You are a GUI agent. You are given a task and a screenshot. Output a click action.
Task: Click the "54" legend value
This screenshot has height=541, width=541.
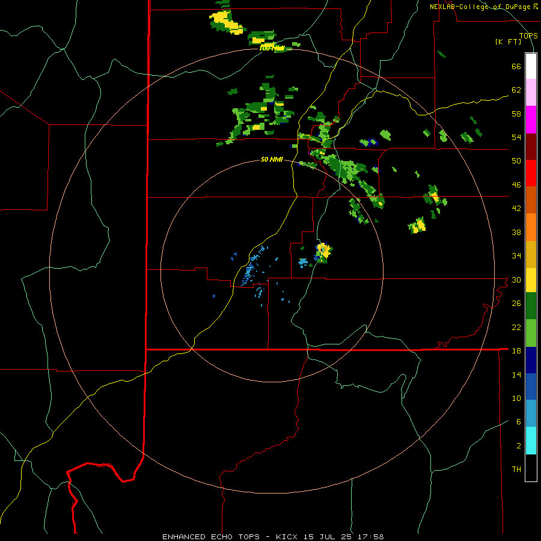point(516,138)
